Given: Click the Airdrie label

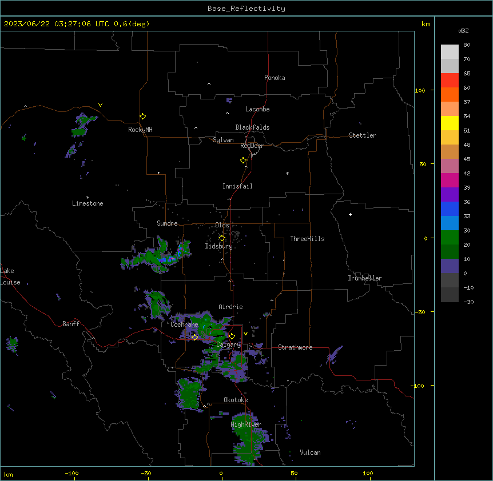Looking at the screenshot, I should coord(231,307).
